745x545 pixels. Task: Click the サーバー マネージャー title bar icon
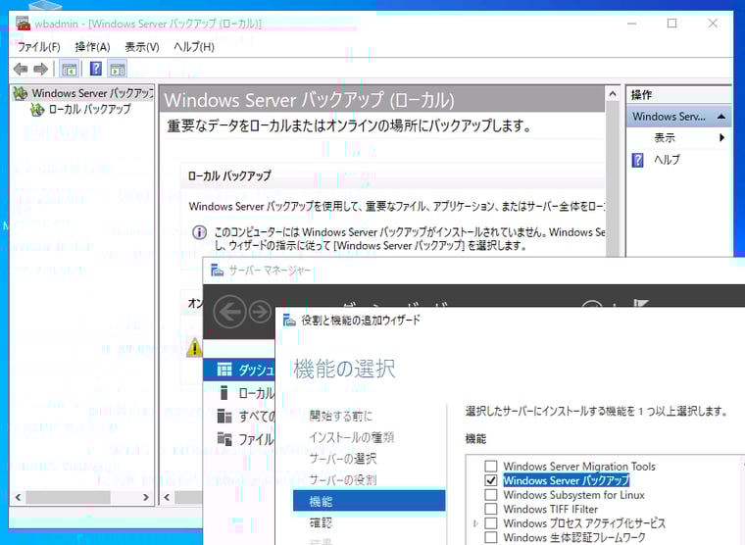tap(218, 271)
